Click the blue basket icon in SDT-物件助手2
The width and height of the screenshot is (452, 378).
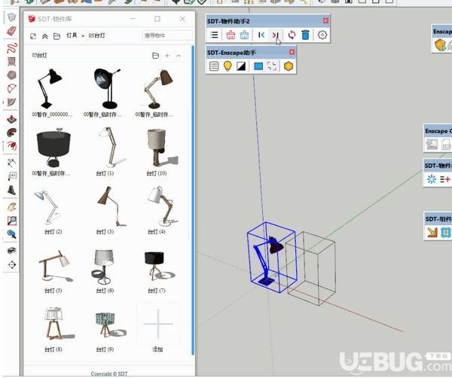[x=244, y=35]
